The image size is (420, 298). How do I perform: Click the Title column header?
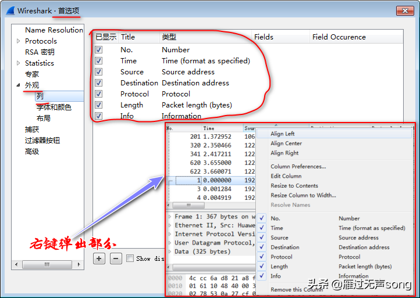point(139,37)
